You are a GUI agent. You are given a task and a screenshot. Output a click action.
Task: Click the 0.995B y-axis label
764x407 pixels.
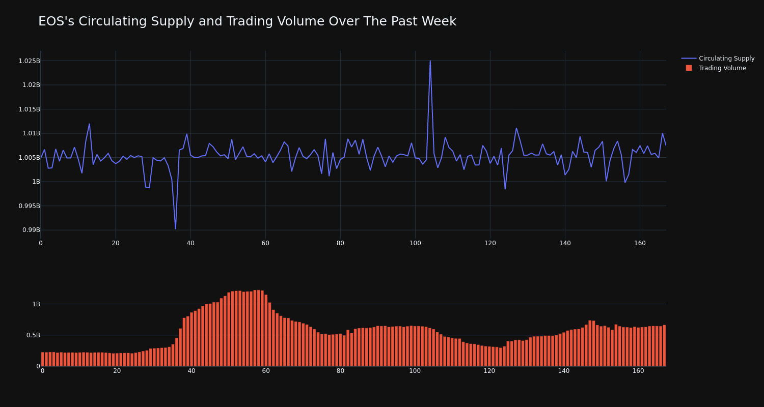[x=29, y=206]
